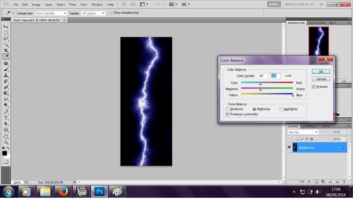Viewport: 353px width, 206px height.
Task: Click Cancel in Color Balance dialog
Action: pos(321,79)
